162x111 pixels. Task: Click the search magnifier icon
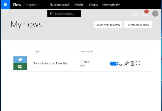(51, 14)
